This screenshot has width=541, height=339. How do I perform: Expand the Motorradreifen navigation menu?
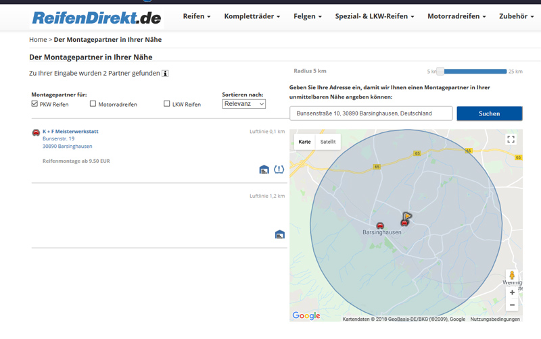tap(456, 16)
